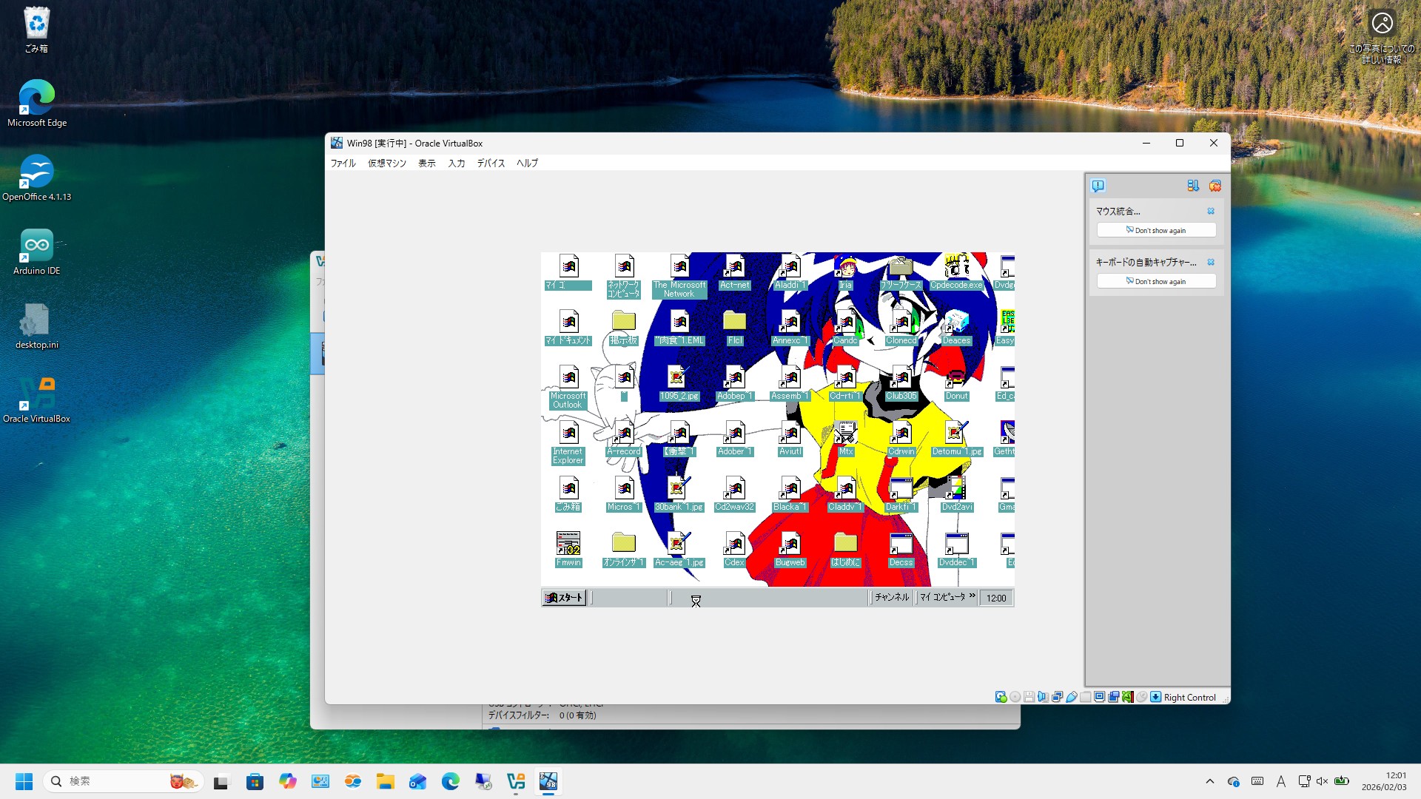Click the hard disk activity status icon

[x=1001, y=697]
